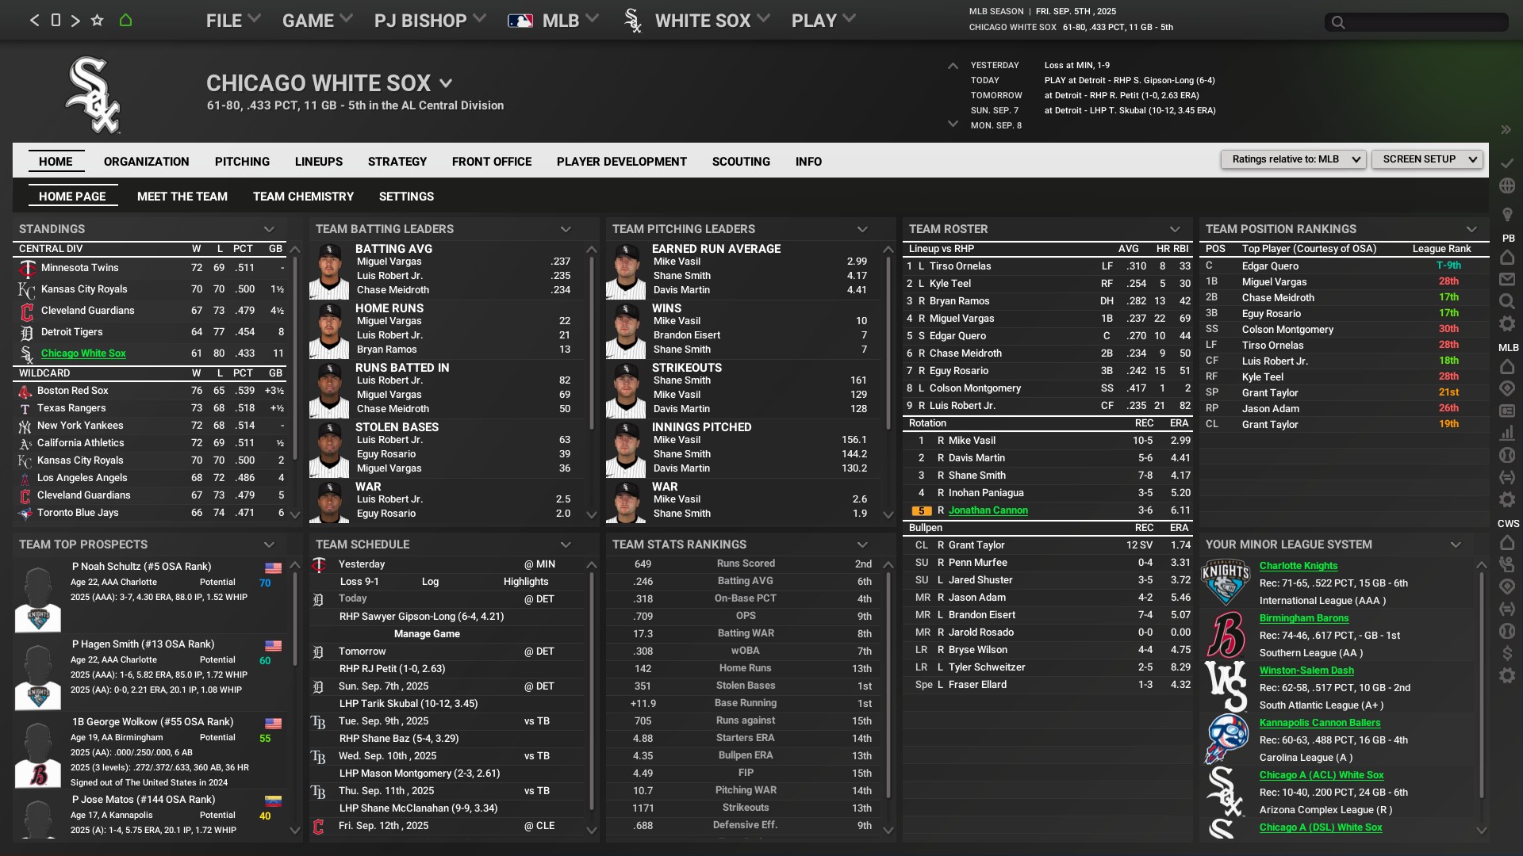Click the Manage Game button
This screenshot has height=856, width=1523.
(x=427, y=634)
